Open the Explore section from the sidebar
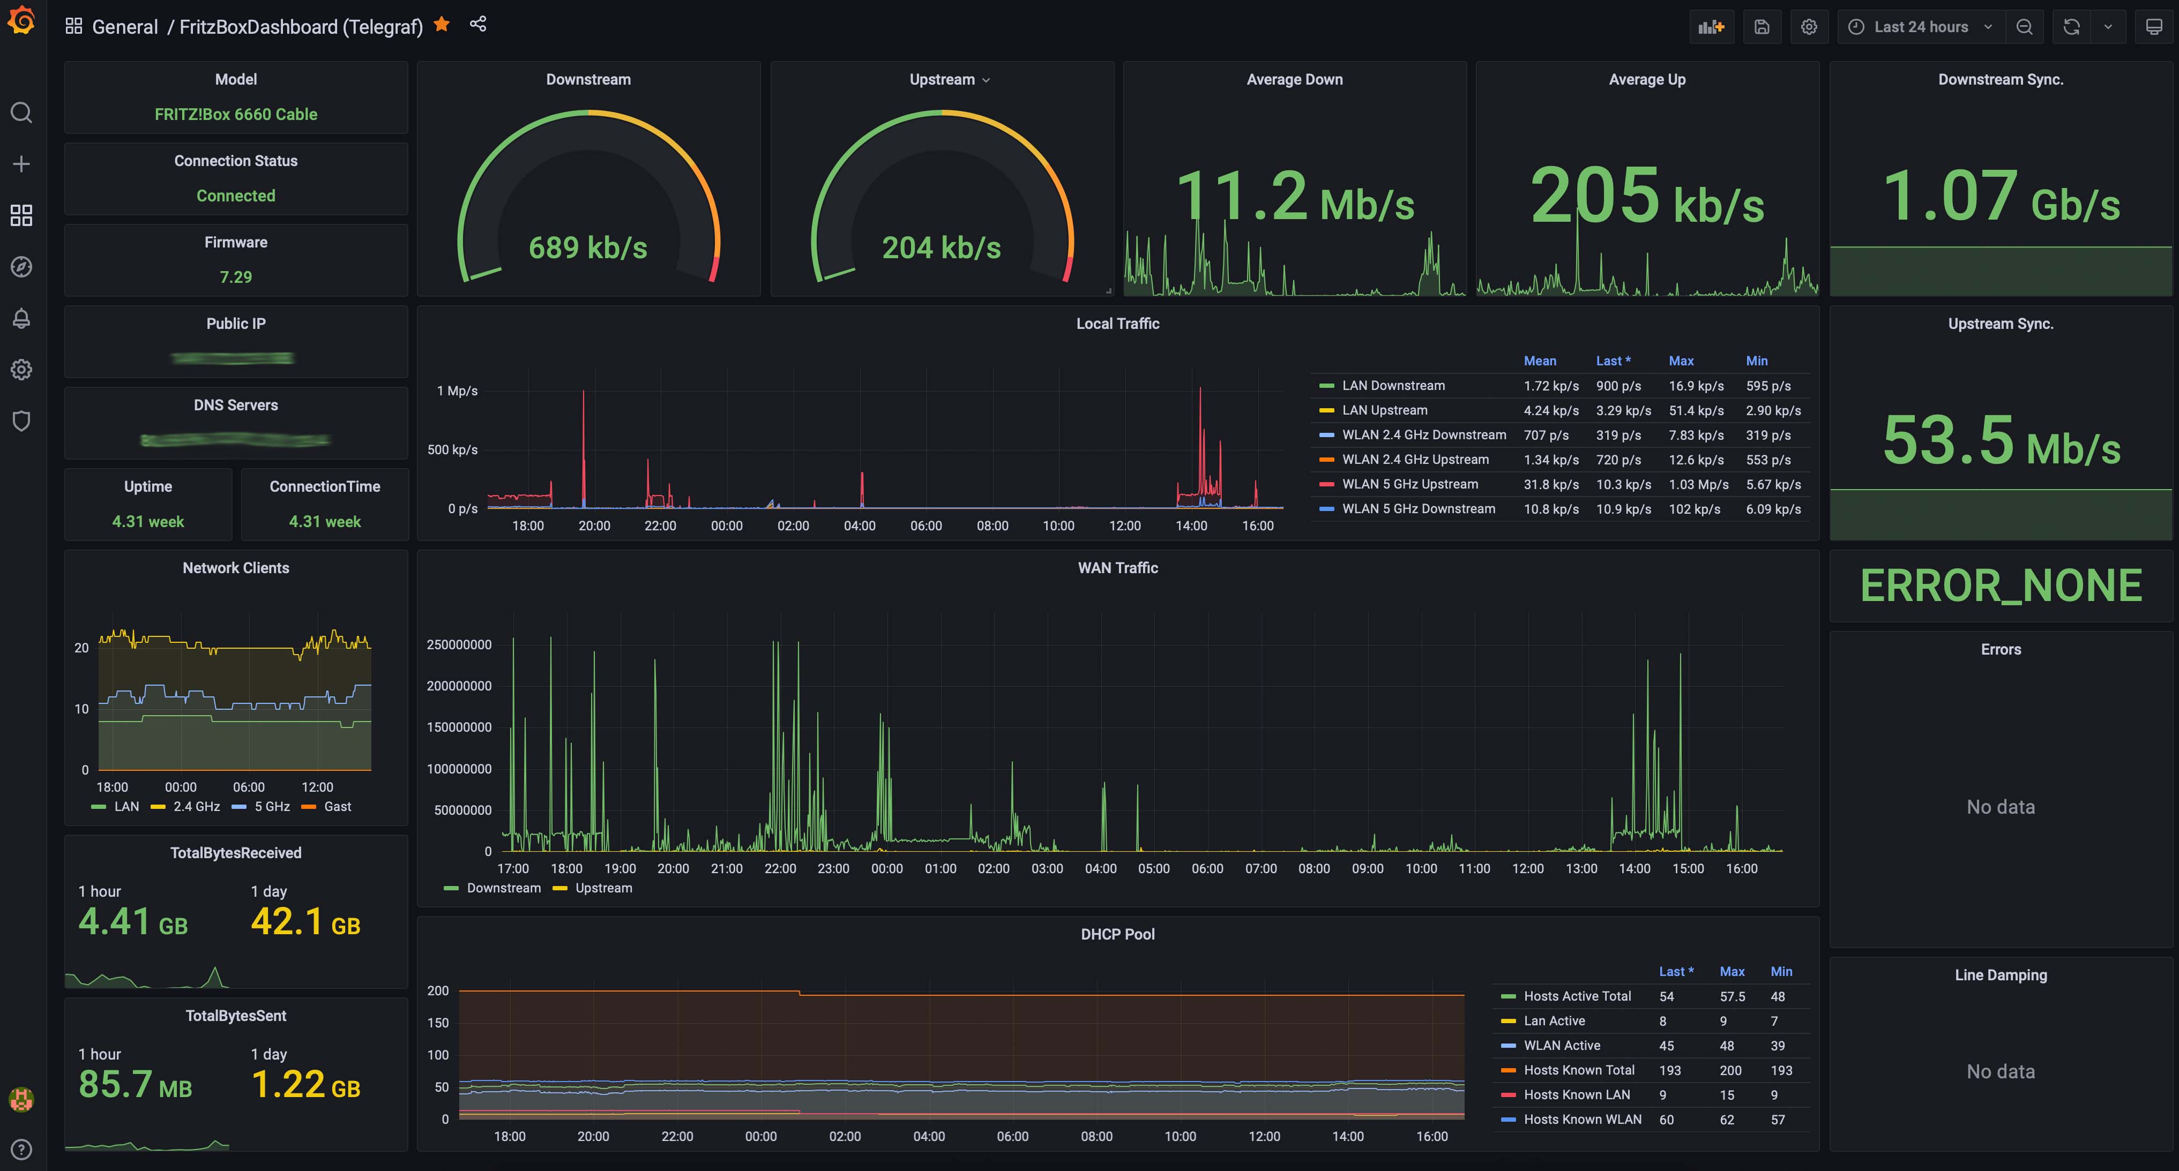The width and height of the screenshot is (2179, 1171). 21,267
